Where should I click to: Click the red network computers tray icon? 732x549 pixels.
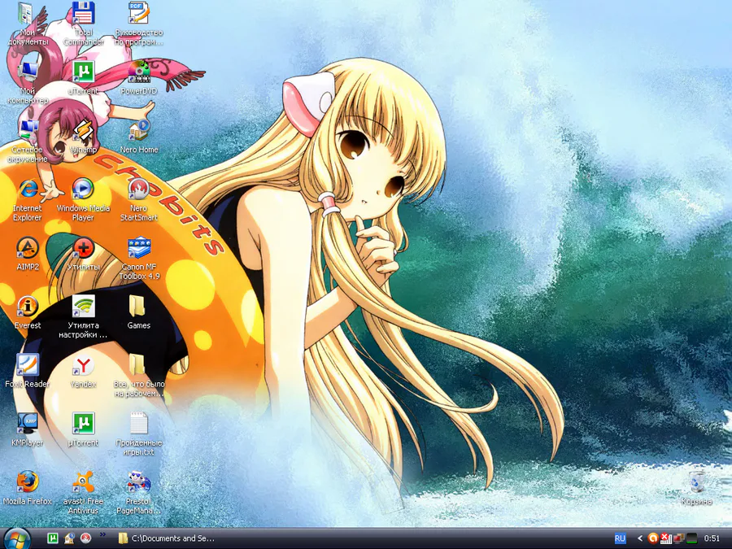[679, 538]
